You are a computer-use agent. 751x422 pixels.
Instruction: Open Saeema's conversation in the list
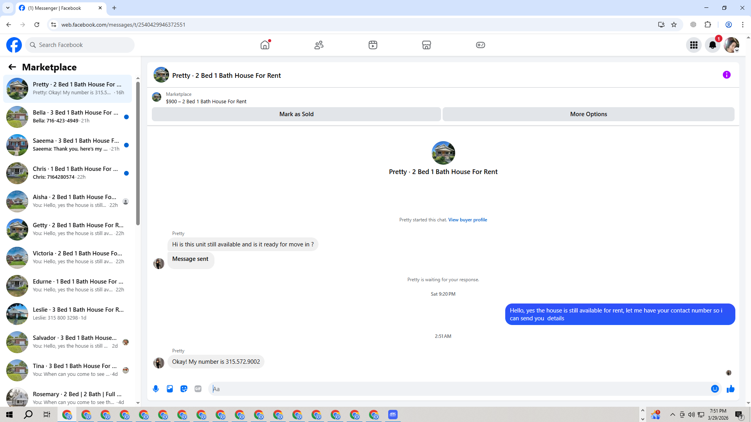[x=68, y=145]
